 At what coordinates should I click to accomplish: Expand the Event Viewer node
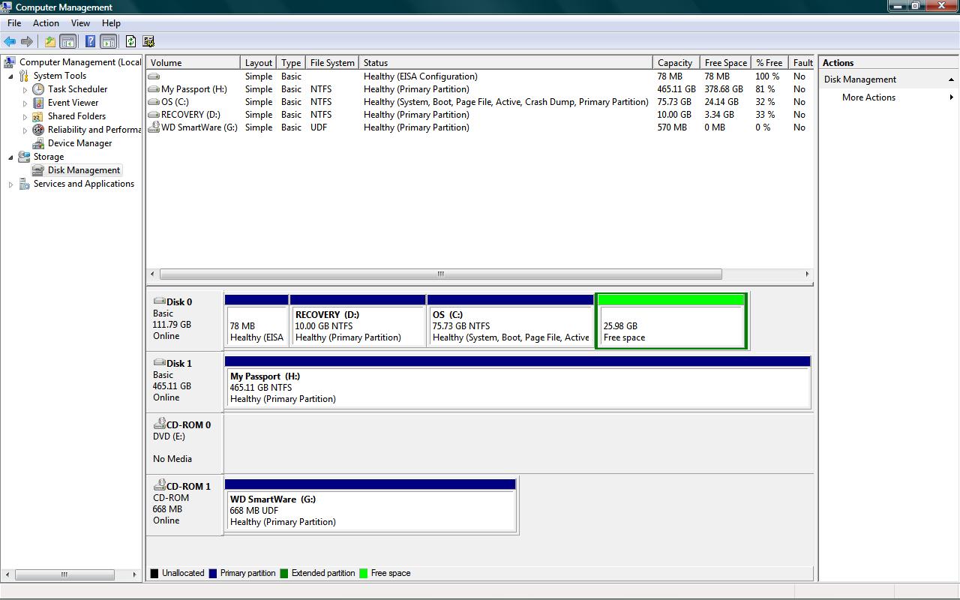[25, 103]
